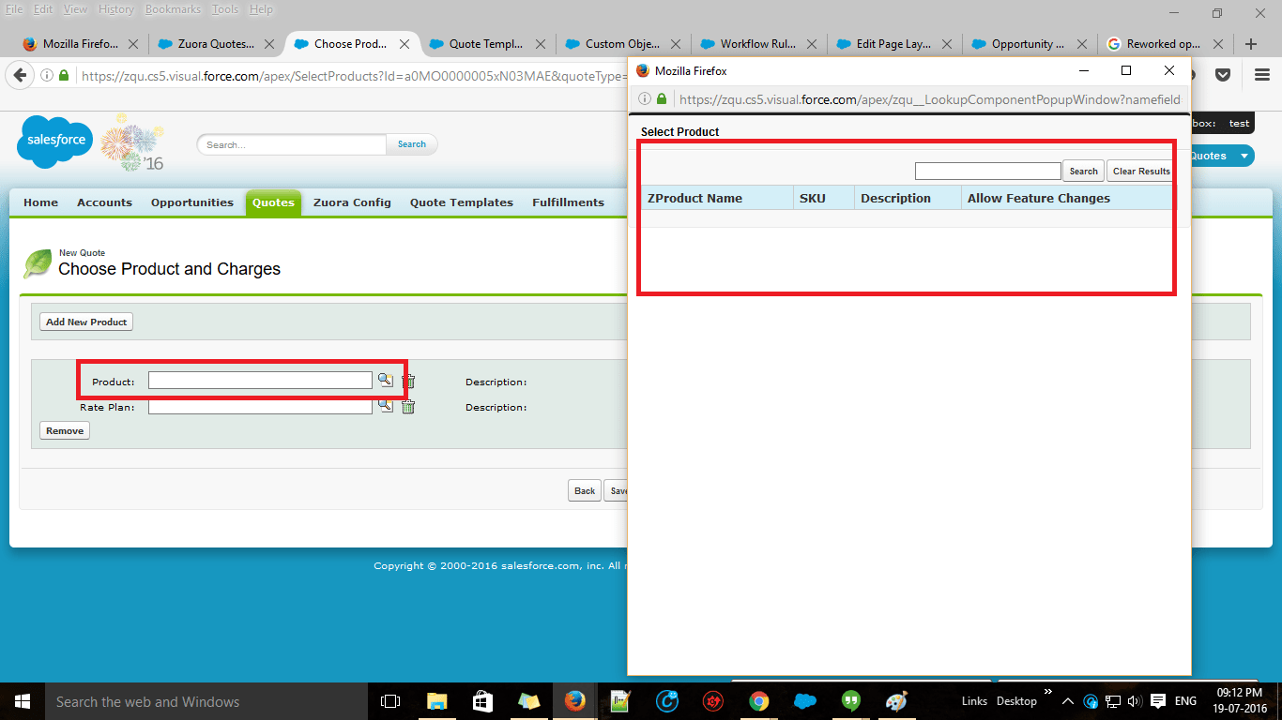Click the Clear Results button

1140,171
